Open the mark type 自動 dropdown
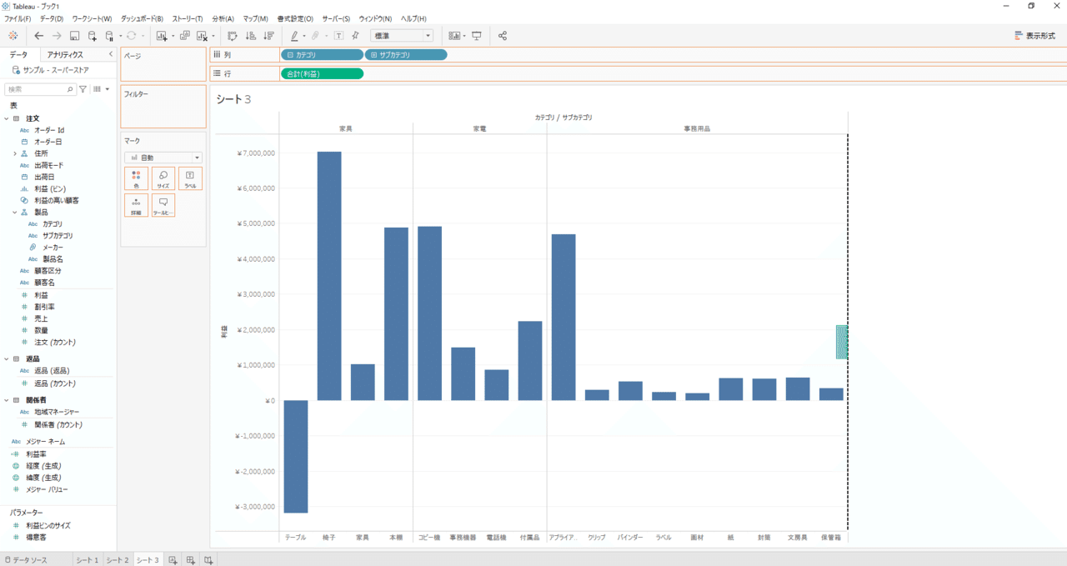The height and width of the screenshot is (566, 1067). (x=163, y=158)
